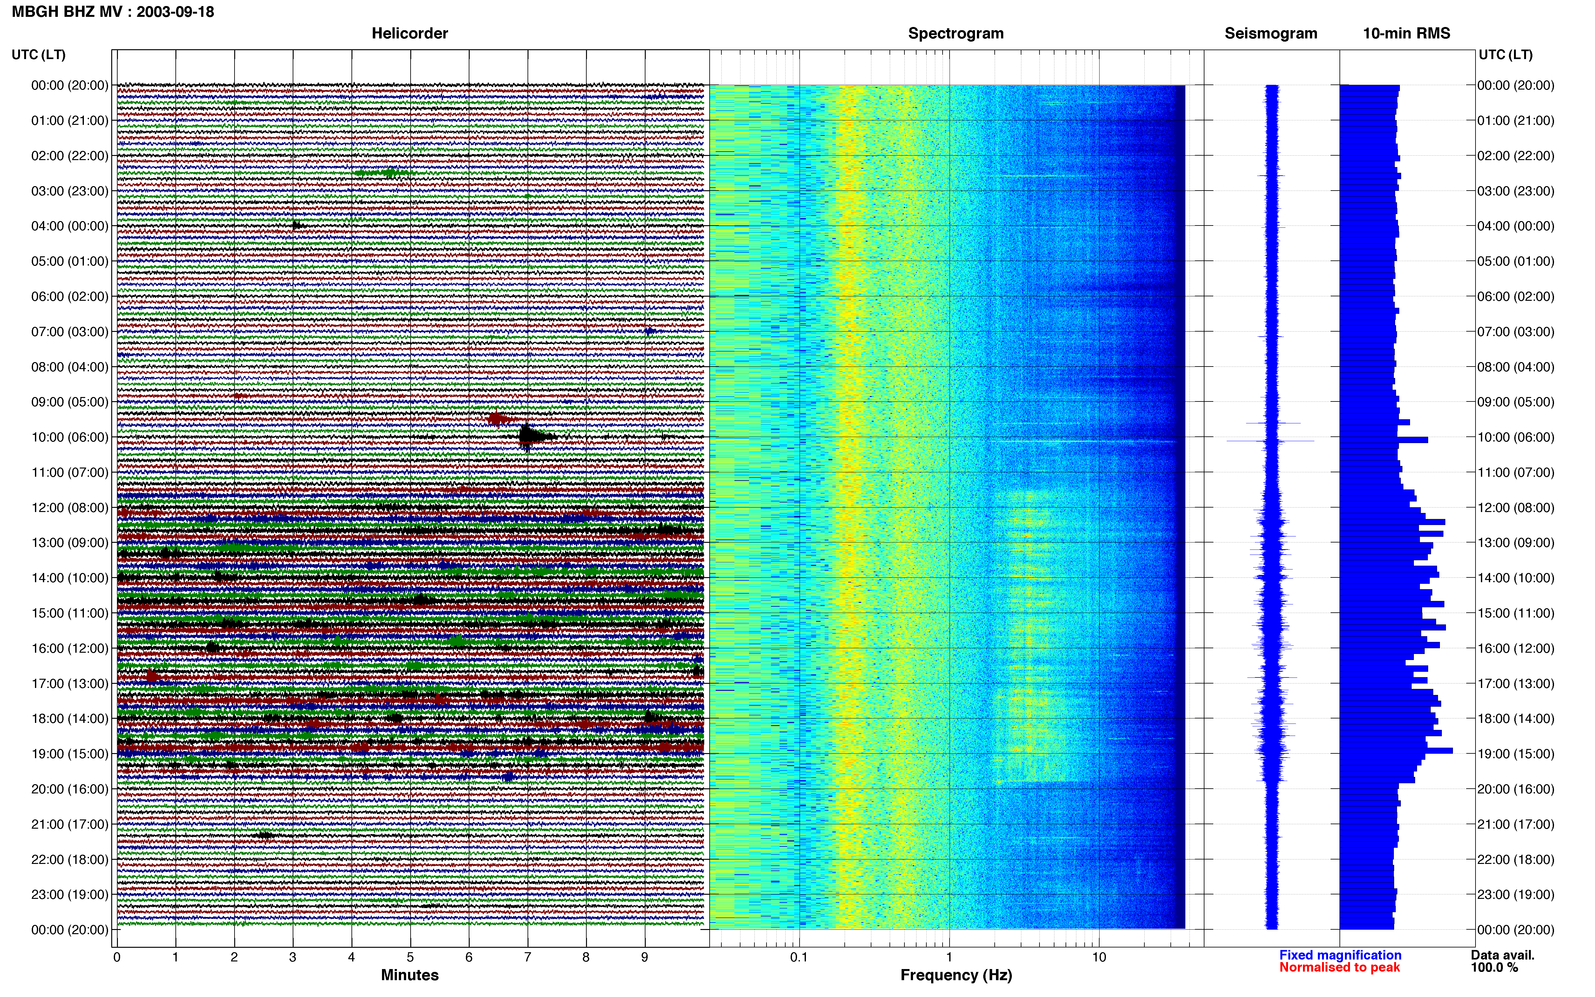The height and width of the screenshot is (997, 1595).
Task: Click 22:00 (18:00) label on the Helicorder axis
Action: (70, 859)
